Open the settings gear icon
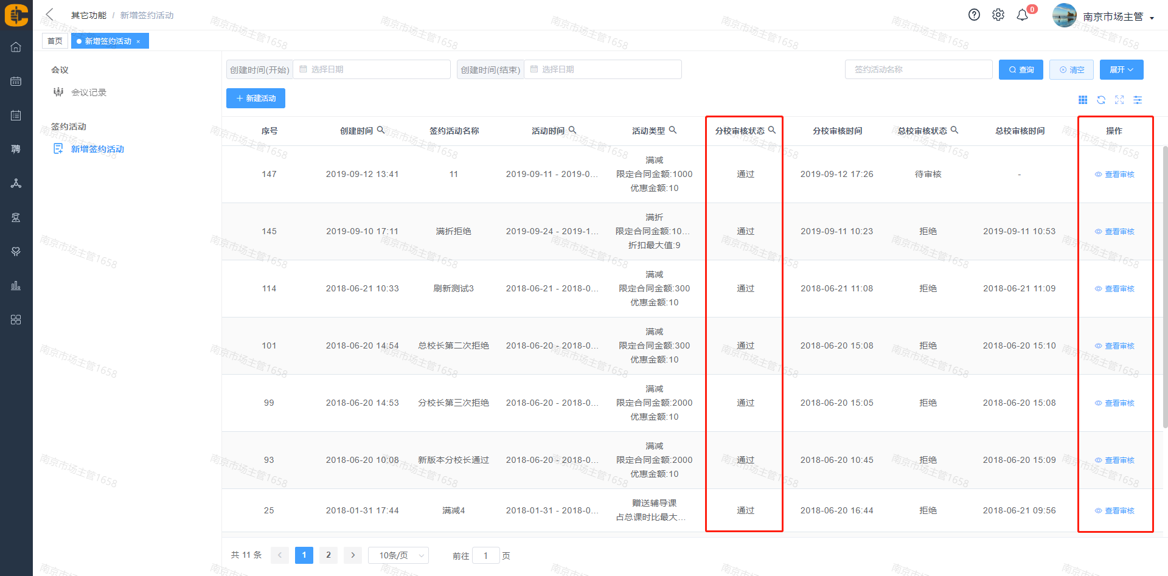The width and height of the screenshot is (1168, 576). [998, 15]
